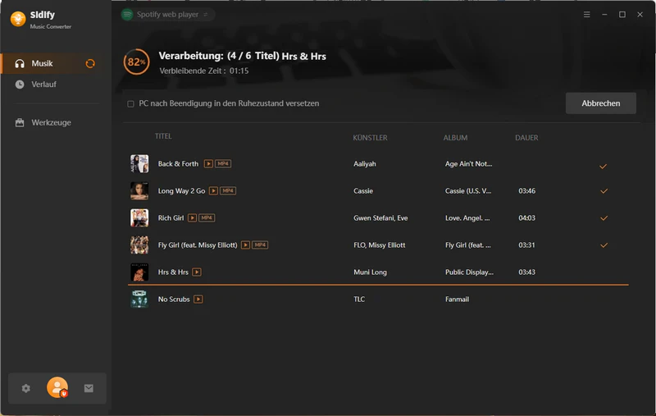Image resolution: width=656 pixels, height=416 pixels.
Task: Click the MP4 badge beside Long Way 2 Go
Action: pyautogui.click(x=228, y=191)
